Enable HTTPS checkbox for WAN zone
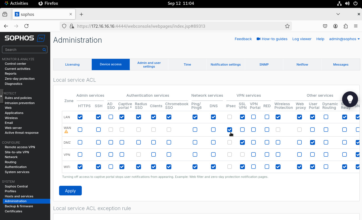The image size is (362, 220). click(80, 130)
